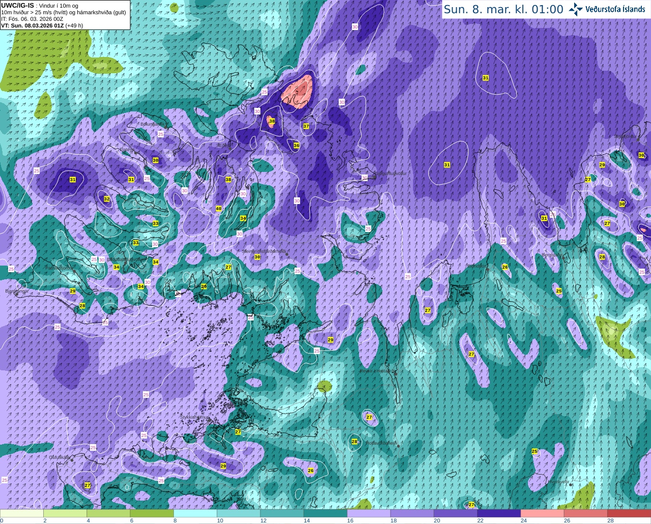
Task: Select the lavender 16–18 legend swatch
Action: 369,513
